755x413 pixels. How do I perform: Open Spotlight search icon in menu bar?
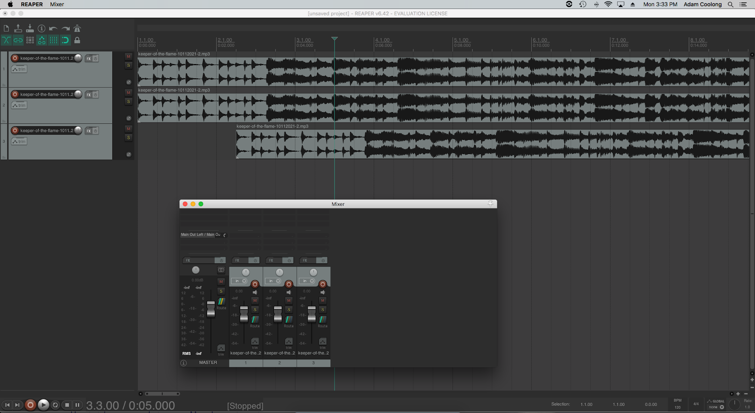730,4
